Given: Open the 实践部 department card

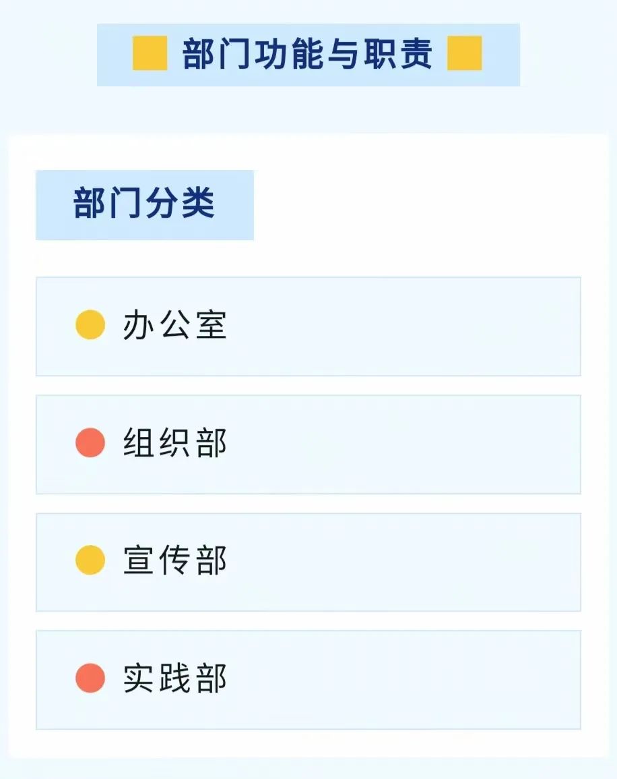Looking at the screenshot, I should pos(308,680).
